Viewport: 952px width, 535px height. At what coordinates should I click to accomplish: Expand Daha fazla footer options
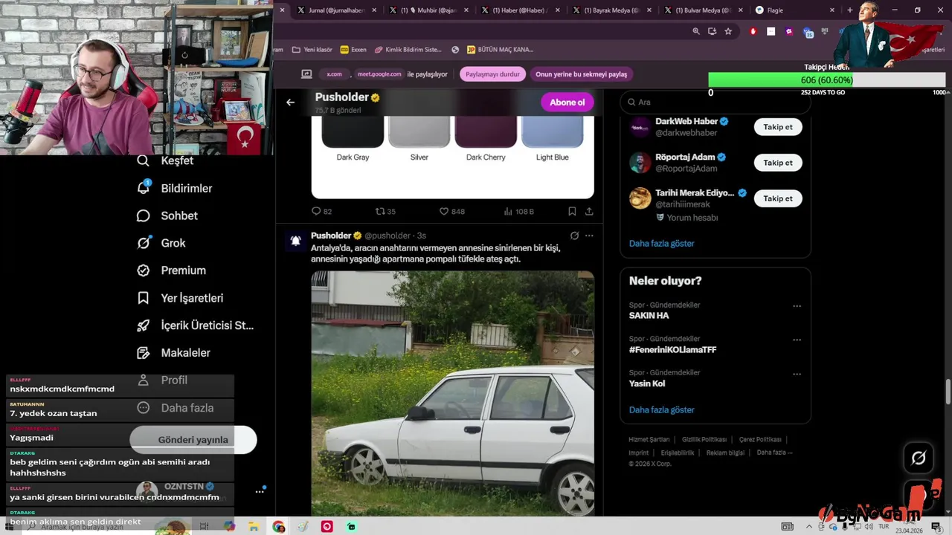pos(774,453)
